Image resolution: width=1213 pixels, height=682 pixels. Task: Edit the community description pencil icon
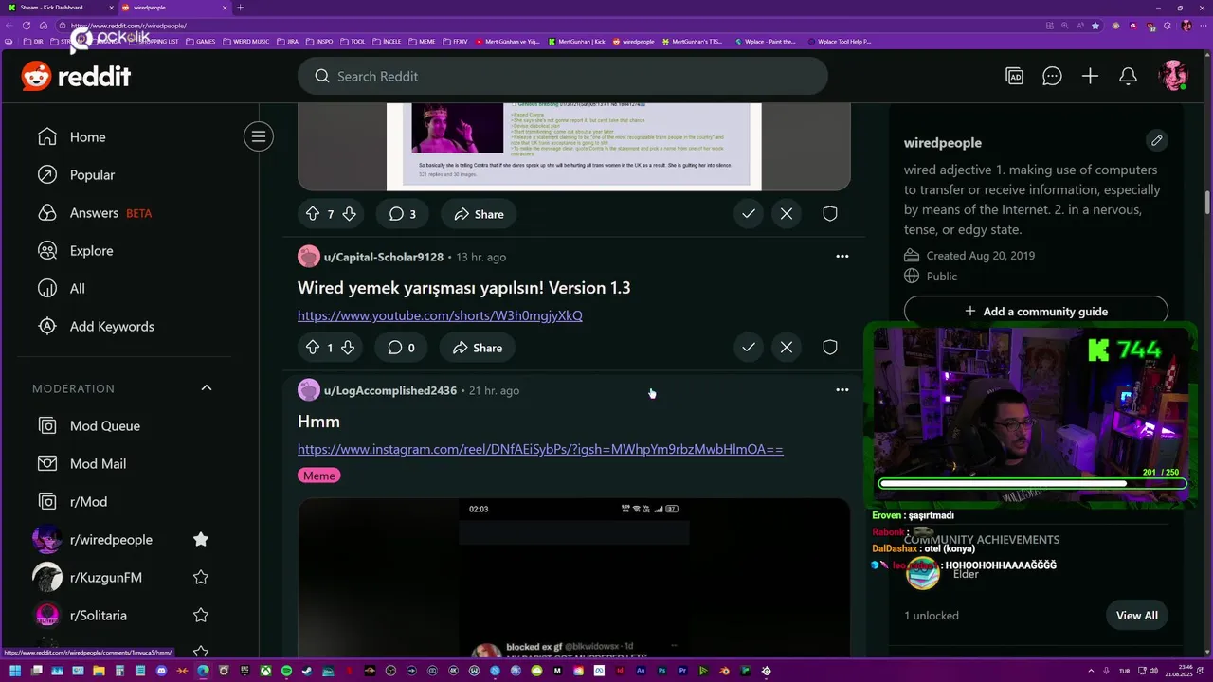pos(1156,141)
